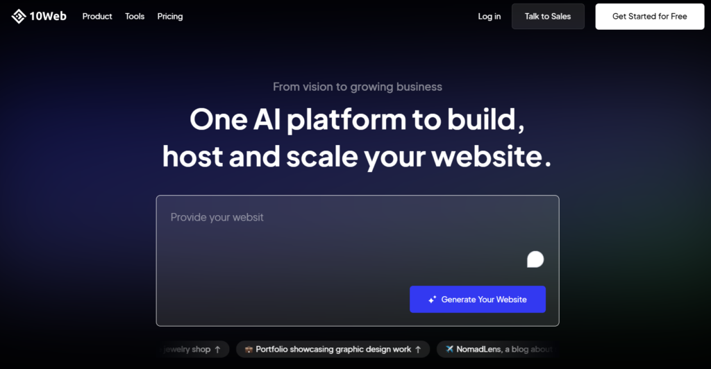Click the One AI platform headline
Screen dimensions: 711x369
point(358,138)
